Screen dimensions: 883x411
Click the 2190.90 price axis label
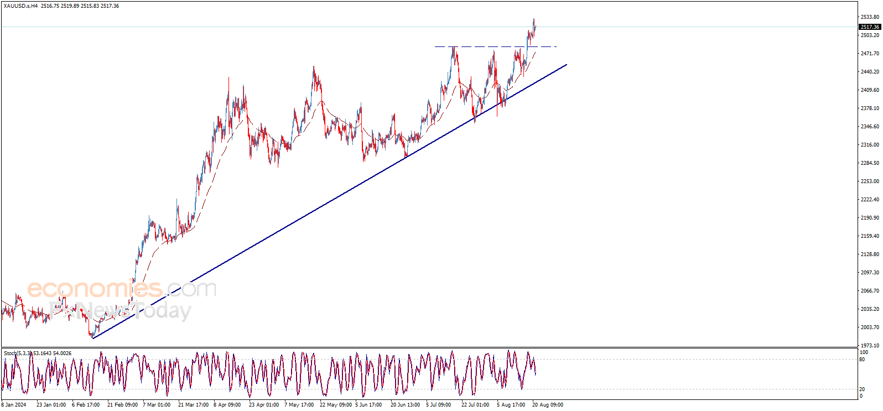coord(870,218)
